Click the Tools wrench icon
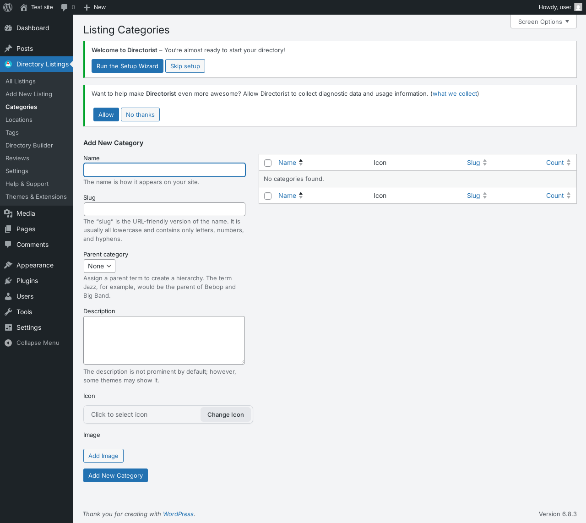586x523 pixels. click(8, 312)
